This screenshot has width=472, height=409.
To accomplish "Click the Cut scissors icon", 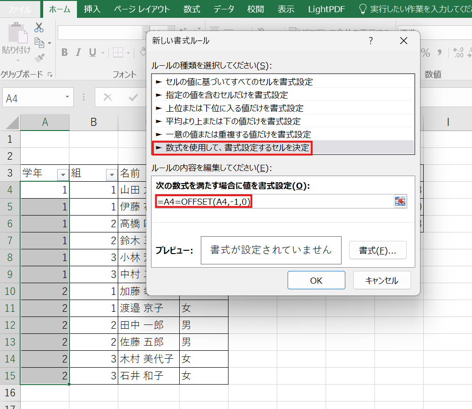I will 39,27.
